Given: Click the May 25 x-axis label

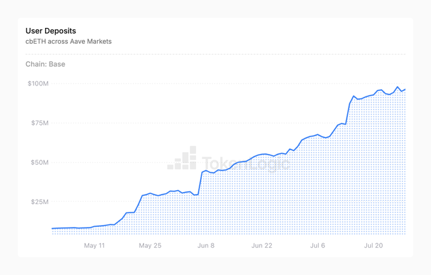Looking at the screenshot, I should click(x=150, y=245).
